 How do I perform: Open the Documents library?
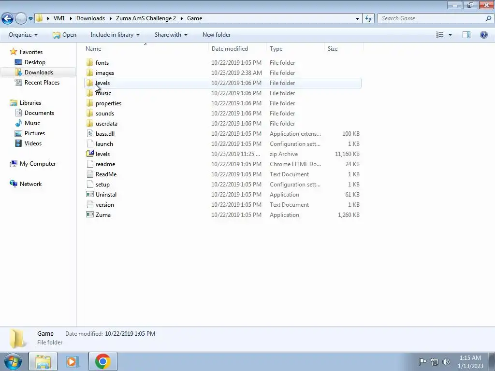pos(39,113)
